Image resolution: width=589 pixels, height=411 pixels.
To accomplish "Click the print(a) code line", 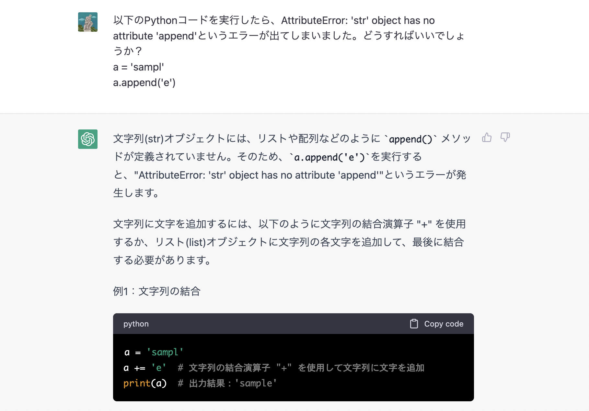I will pyautogui.click(x=145, y=383).
